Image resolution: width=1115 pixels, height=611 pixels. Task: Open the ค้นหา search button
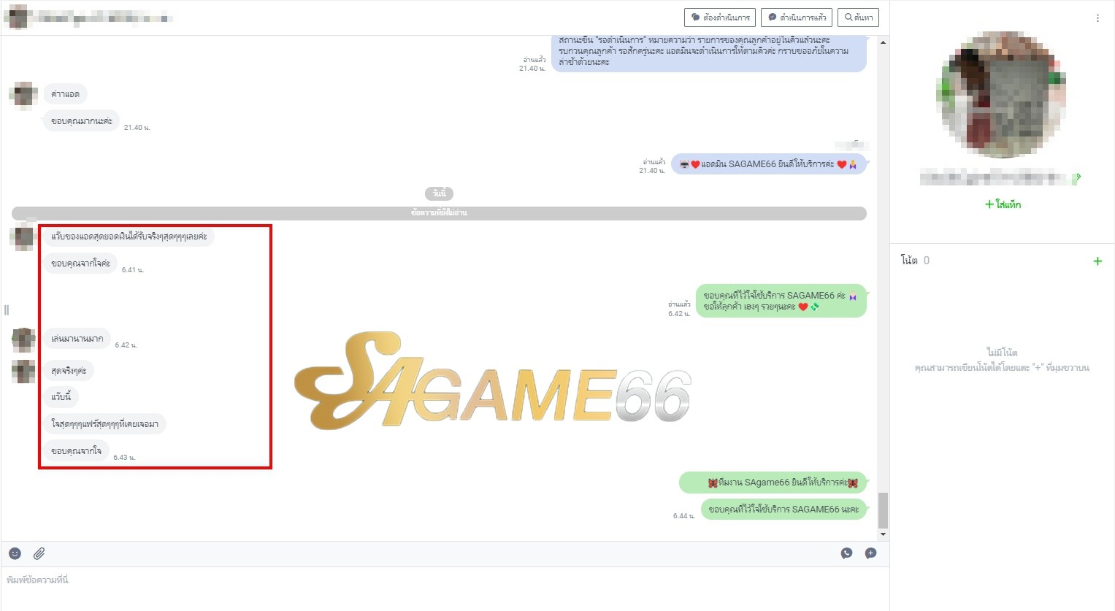(858, 18)
